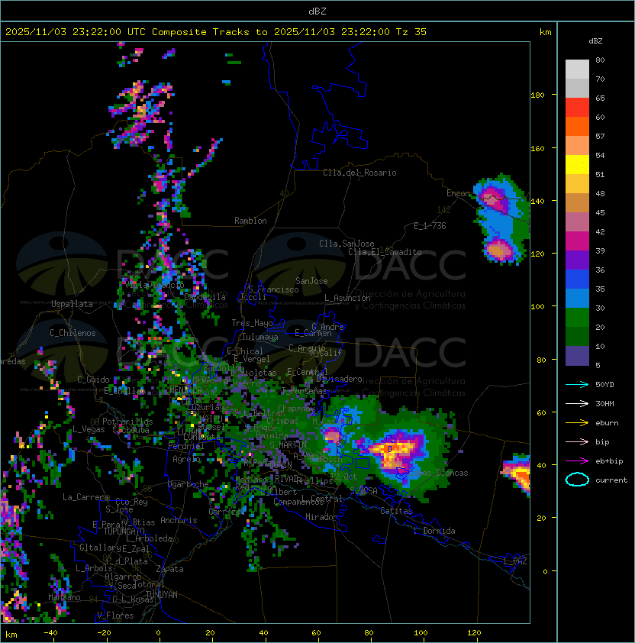Viewport: 635px width, 643px height.
Task: Click the 'Manzano' place label
Action: 64,597
